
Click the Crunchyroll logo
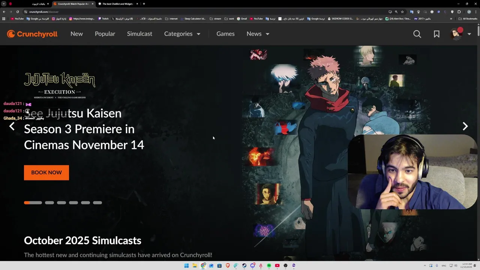(32, 34)
